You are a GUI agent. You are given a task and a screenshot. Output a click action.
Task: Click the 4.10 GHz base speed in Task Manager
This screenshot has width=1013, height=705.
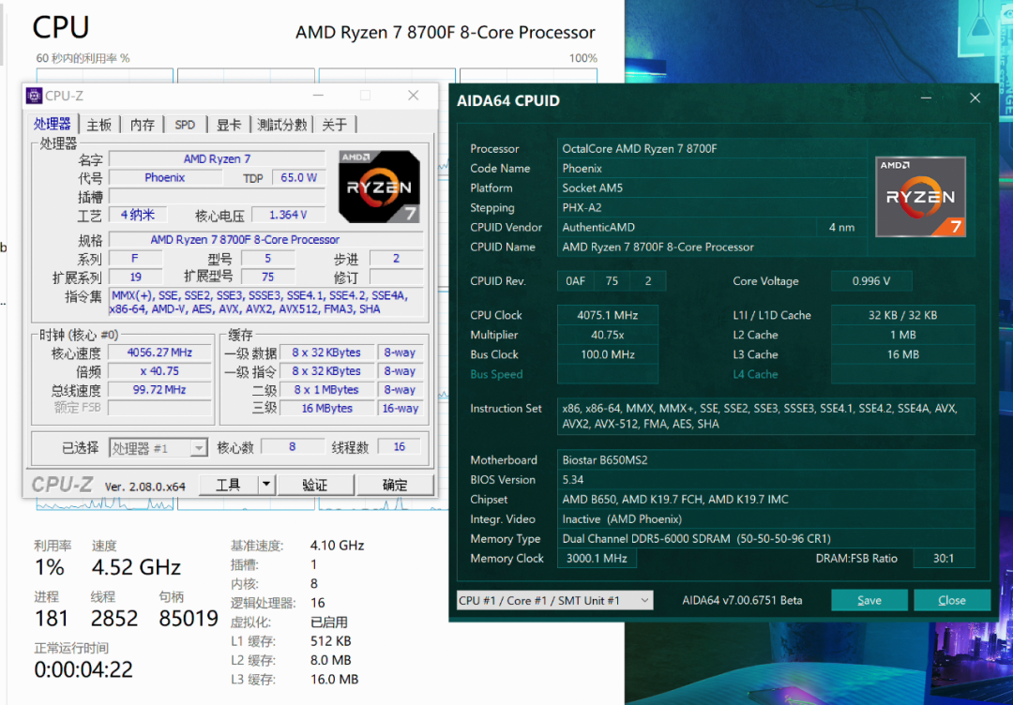click(x=338, y=546)
